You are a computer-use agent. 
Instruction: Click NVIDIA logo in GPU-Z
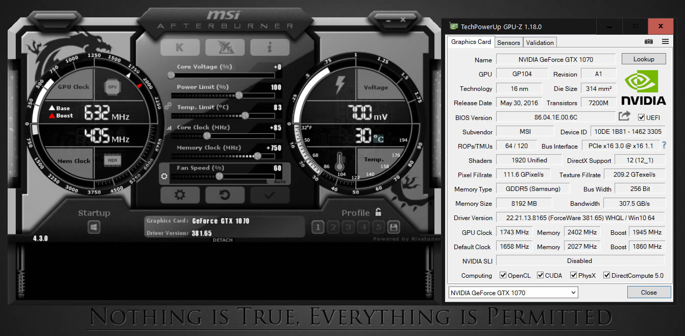pyautogui.click(x=643, y=87)
